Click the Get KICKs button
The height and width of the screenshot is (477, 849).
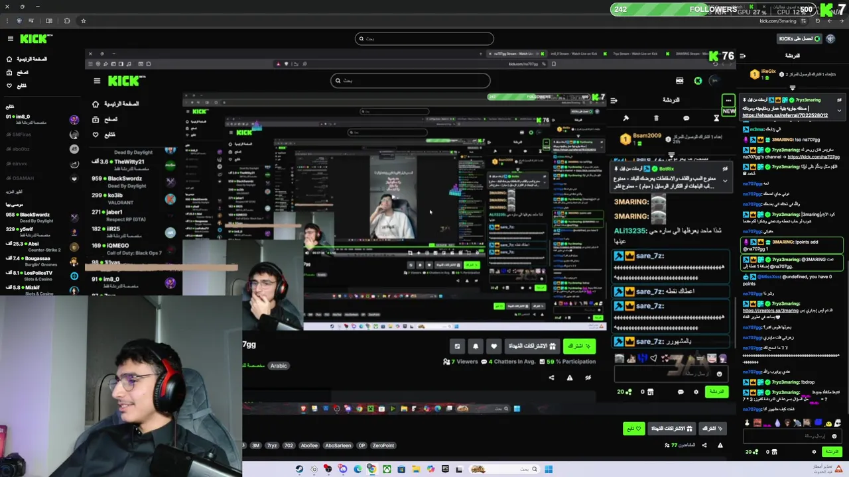[799, 39]
